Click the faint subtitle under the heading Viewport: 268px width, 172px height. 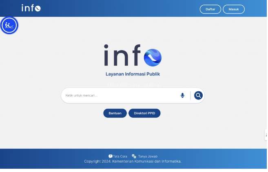pyautogui.click(x=133, y=84)
